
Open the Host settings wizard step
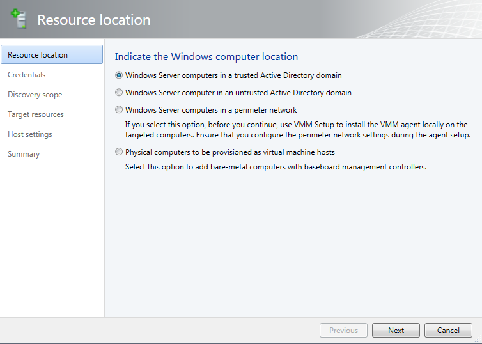point(30,134)
